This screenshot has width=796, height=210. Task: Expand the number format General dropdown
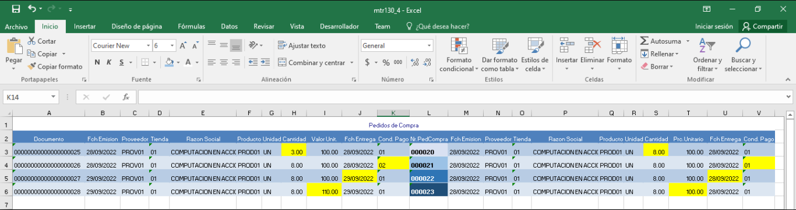[x=429, y=45]
